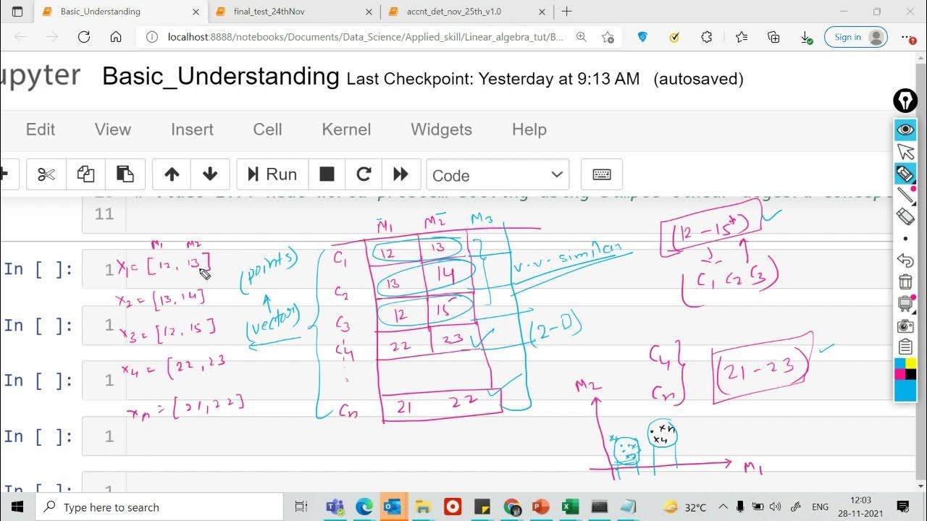
Task: Toggle the eye visibility tool in annotation bar
Action: pos(905,130)
